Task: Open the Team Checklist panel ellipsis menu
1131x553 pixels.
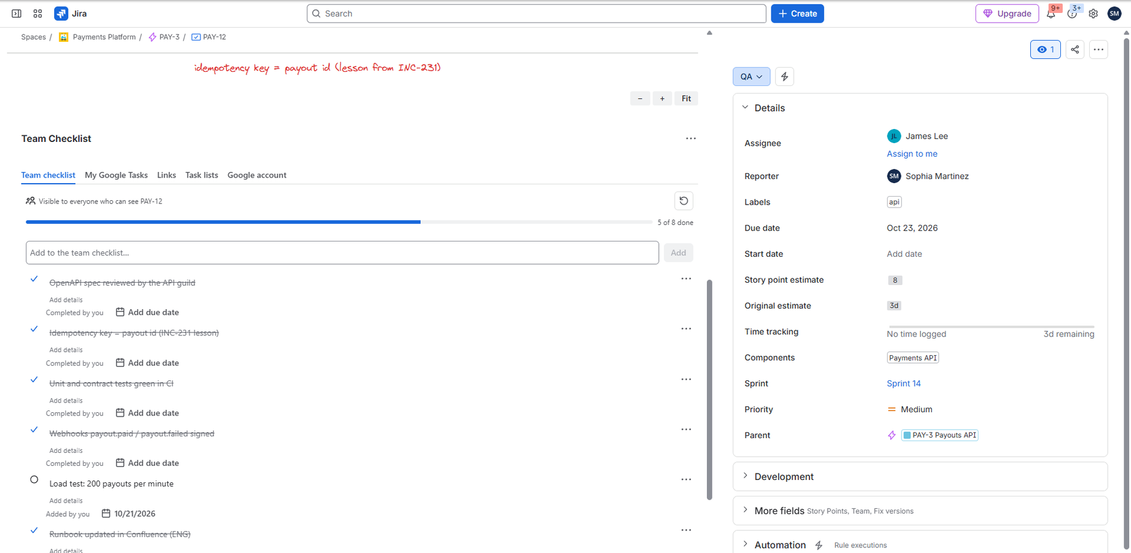Action: pos(691,139)
